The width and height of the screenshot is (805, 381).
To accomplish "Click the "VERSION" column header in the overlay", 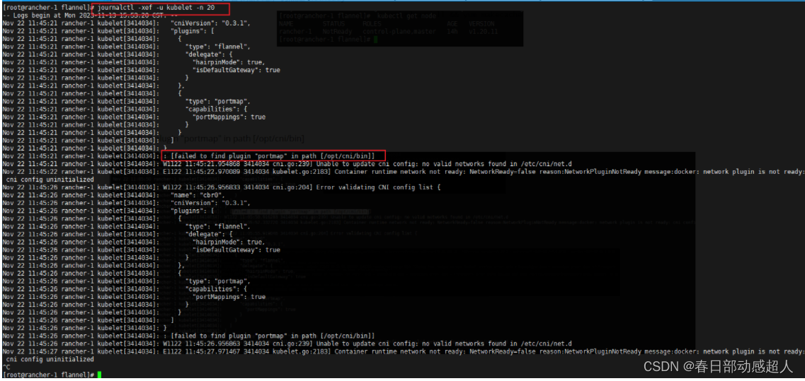I will tap(481, 23).
